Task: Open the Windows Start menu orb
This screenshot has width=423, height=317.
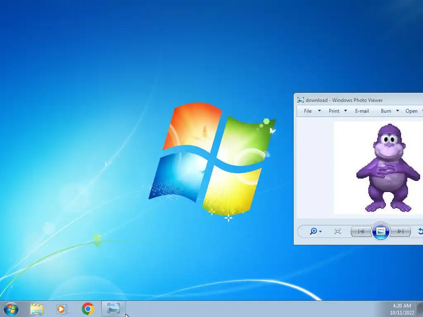Action: 11,309
